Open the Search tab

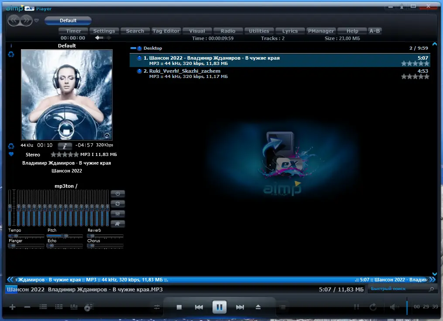pyautogui.click(x=135, y=31)
